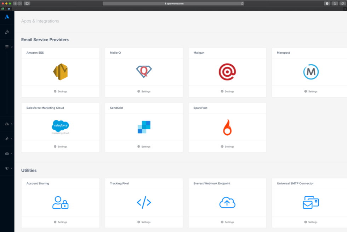Click the Safari share button
Image resolution: width=347 pixels, height=232 pixels.
335,4
